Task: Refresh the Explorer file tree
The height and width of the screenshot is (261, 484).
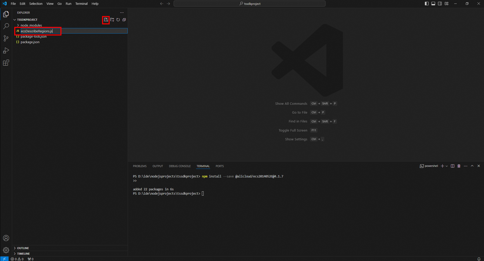Action: click(x=118, y=20)
